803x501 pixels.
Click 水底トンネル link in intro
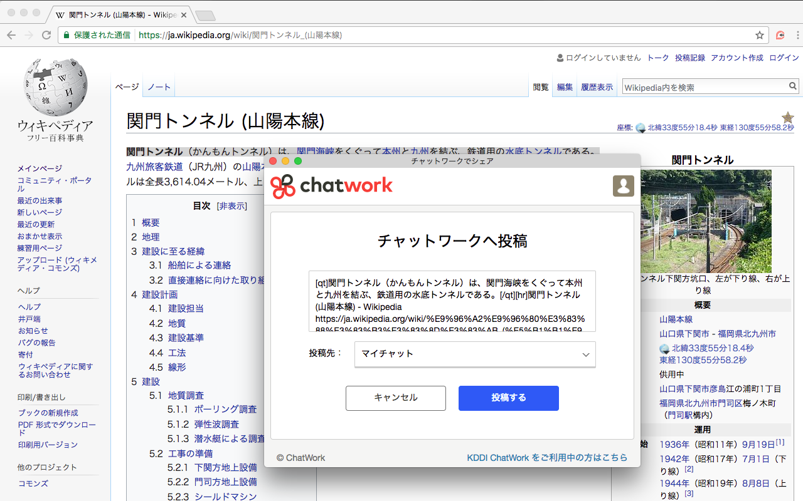533,151
